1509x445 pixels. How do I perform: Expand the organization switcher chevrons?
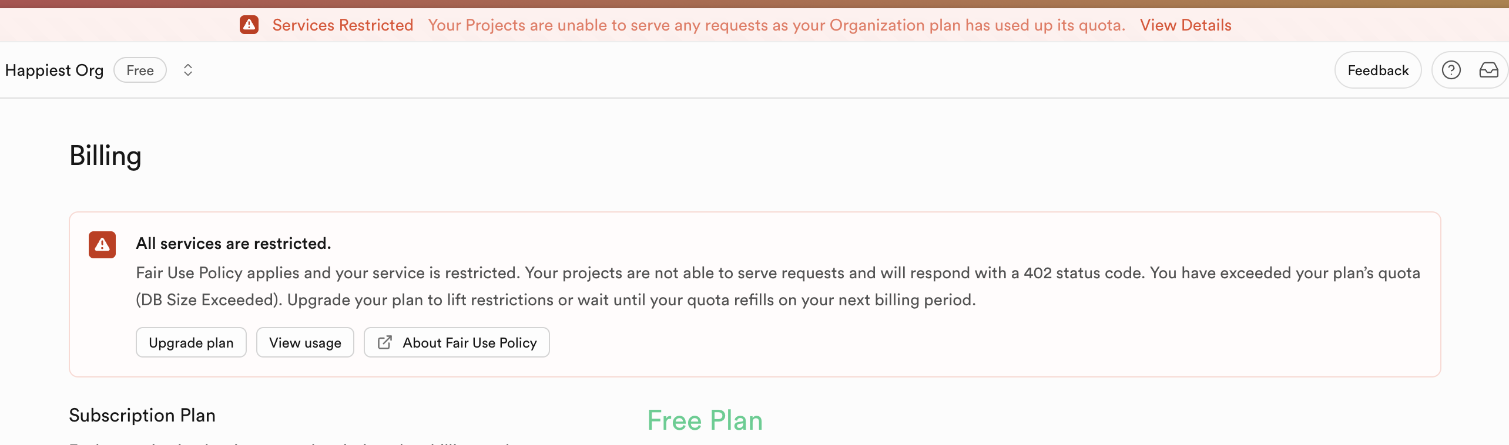188,70
